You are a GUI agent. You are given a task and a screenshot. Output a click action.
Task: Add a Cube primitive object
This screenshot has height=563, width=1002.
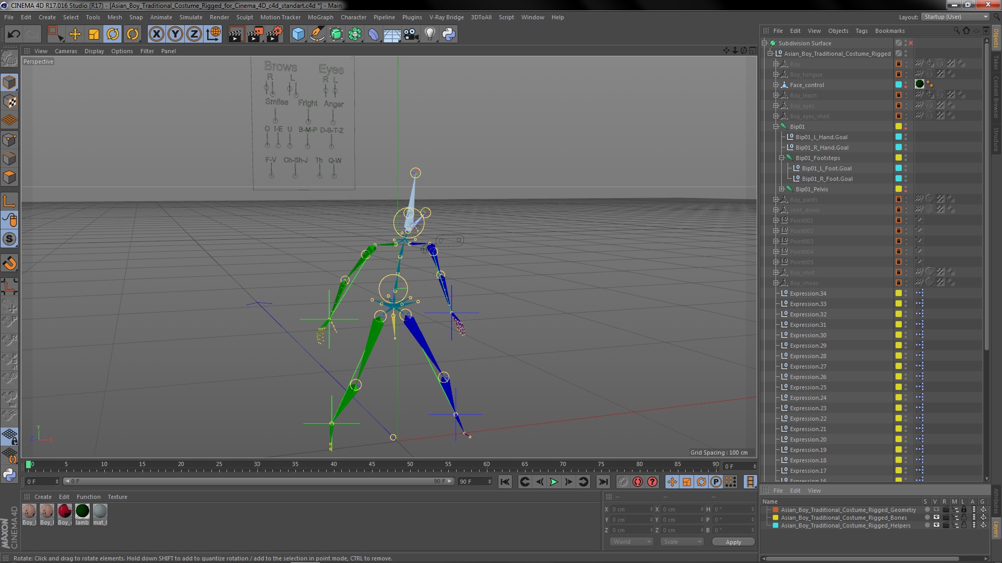pos(298,34)
